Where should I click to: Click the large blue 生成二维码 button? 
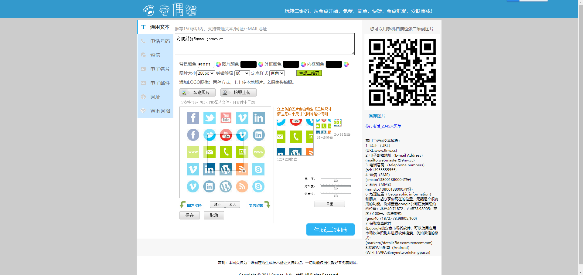click(330, 229)
